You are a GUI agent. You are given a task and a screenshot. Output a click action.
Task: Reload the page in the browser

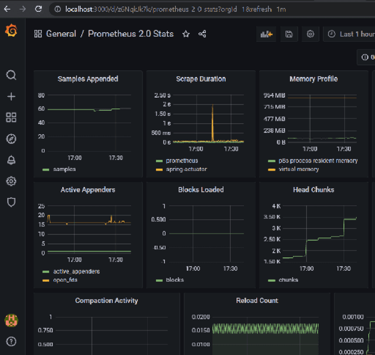point(38,9)
